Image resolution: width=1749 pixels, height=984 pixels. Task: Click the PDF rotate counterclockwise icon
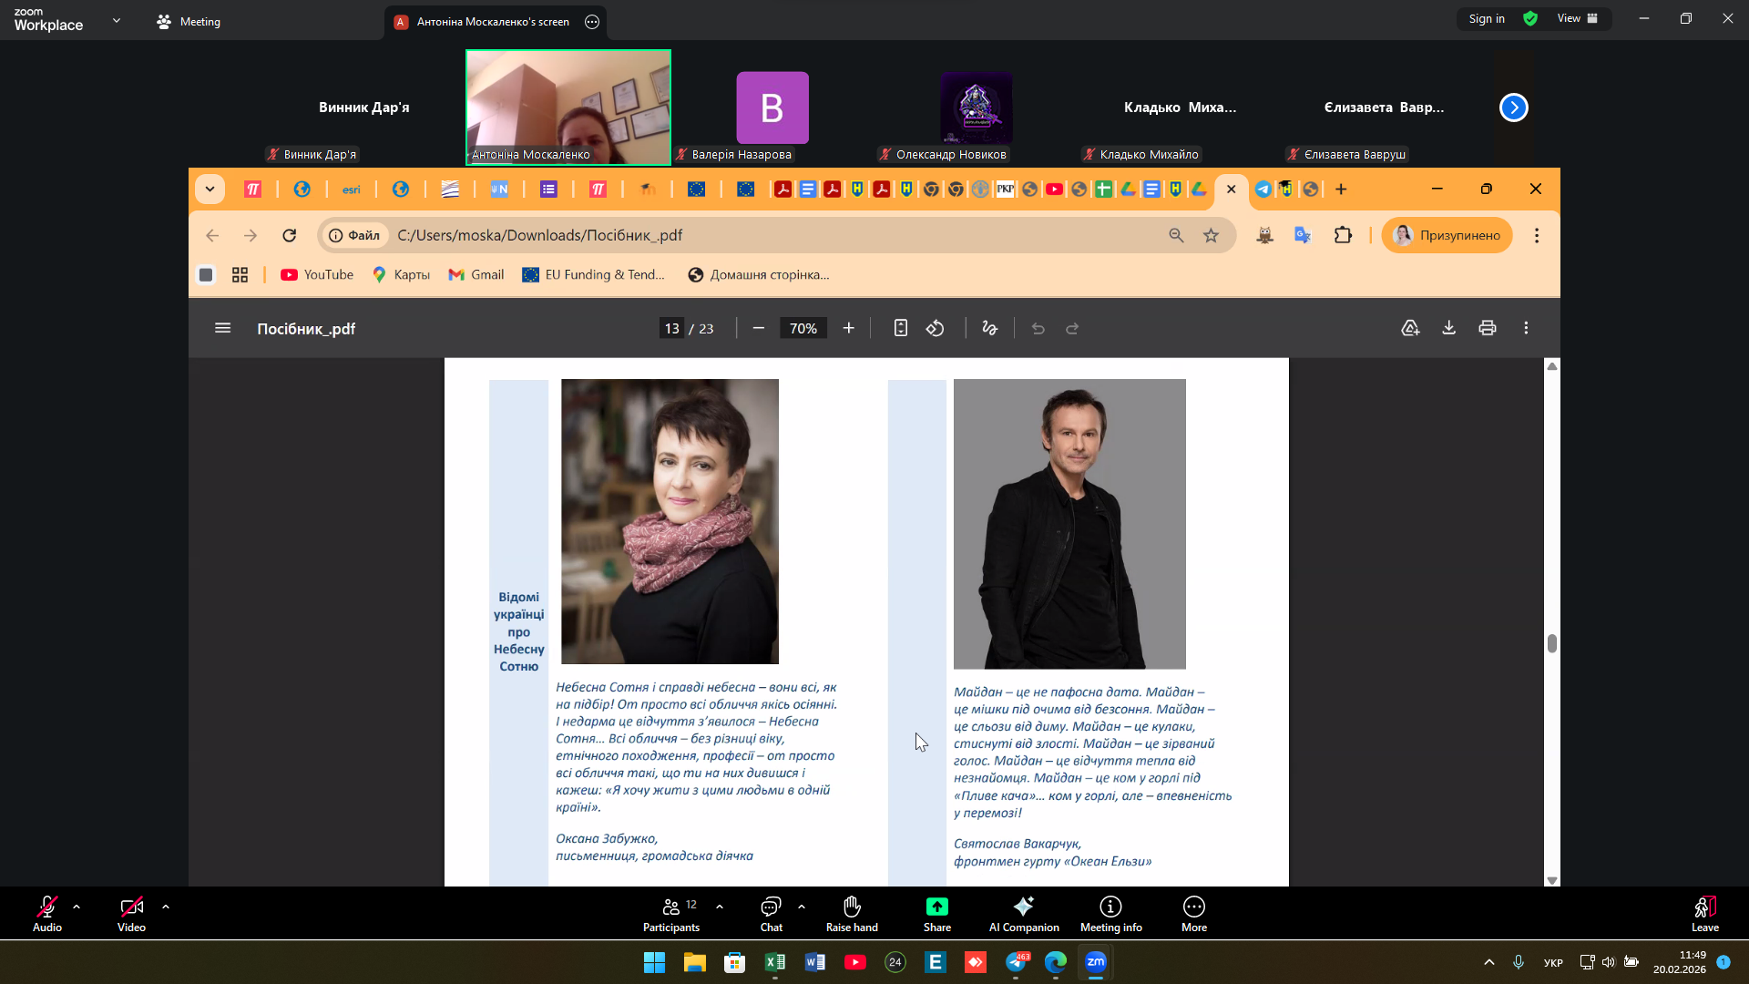pos(935,328)
